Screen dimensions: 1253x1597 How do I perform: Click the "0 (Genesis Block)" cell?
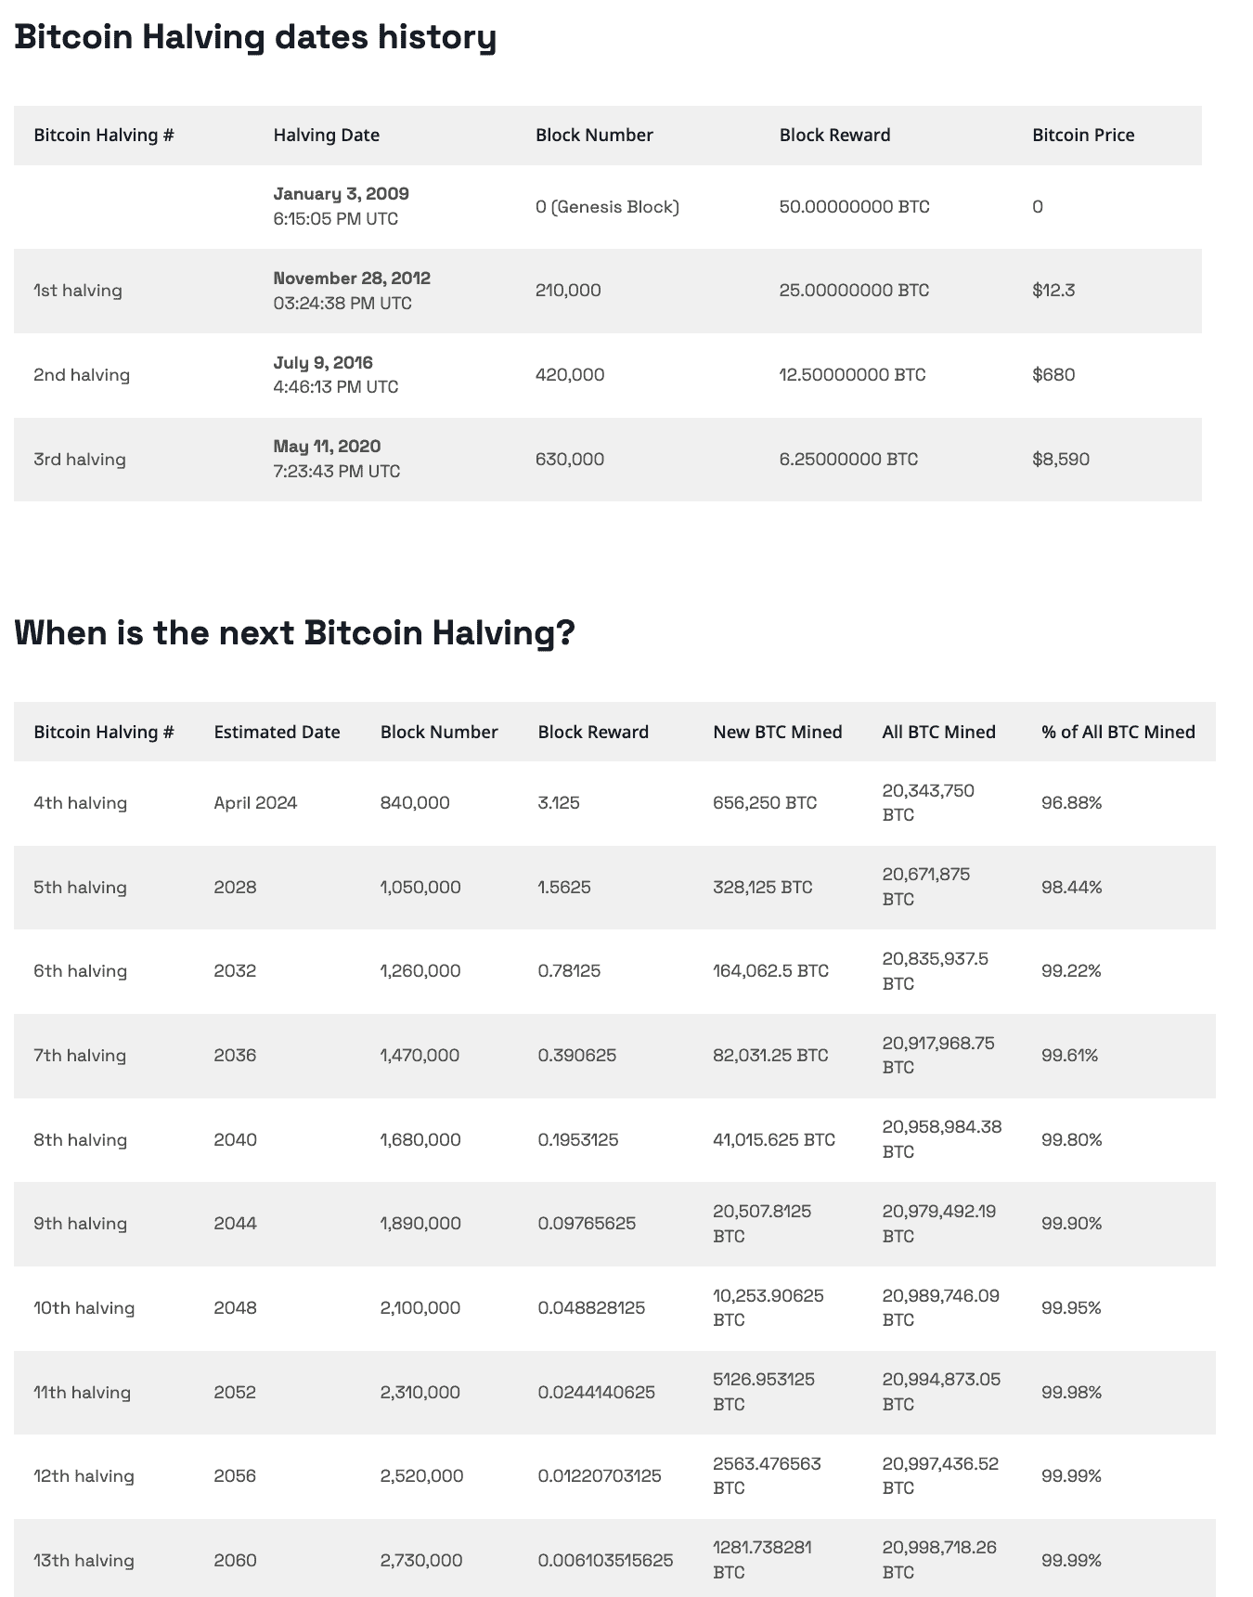pyautogui.click(x=607, y=207)
